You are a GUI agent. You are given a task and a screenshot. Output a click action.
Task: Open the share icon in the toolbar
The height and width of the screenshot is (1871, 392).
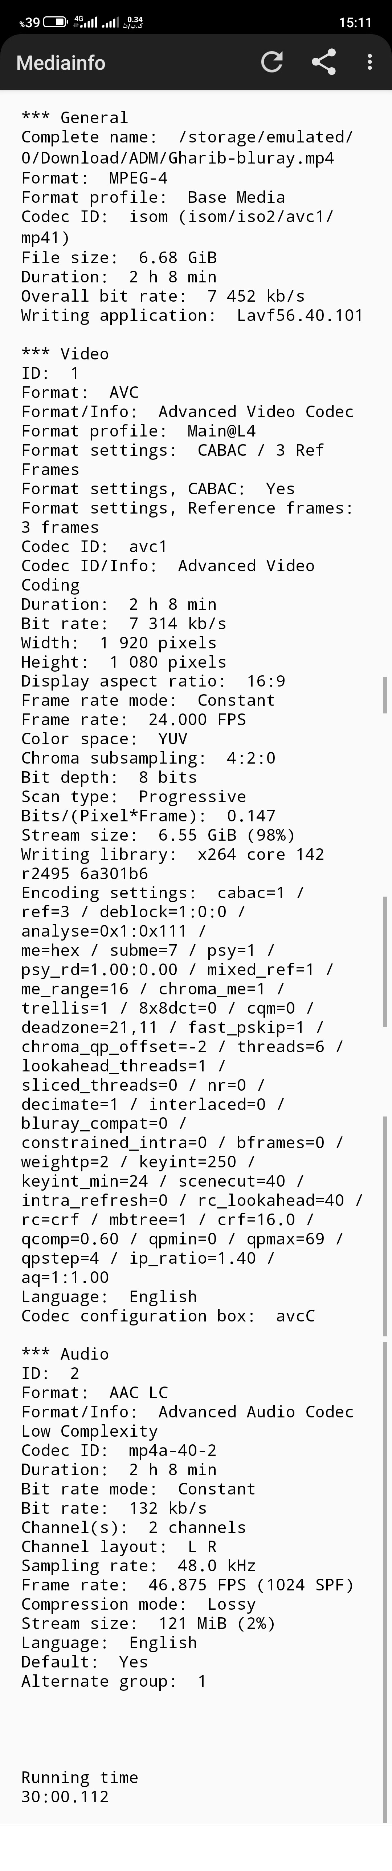tap(324, 63)
